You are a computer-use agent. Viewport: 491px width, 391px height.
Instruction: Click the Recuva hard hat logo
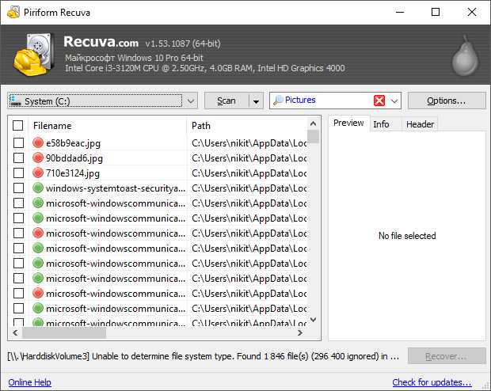click(33, 55)
